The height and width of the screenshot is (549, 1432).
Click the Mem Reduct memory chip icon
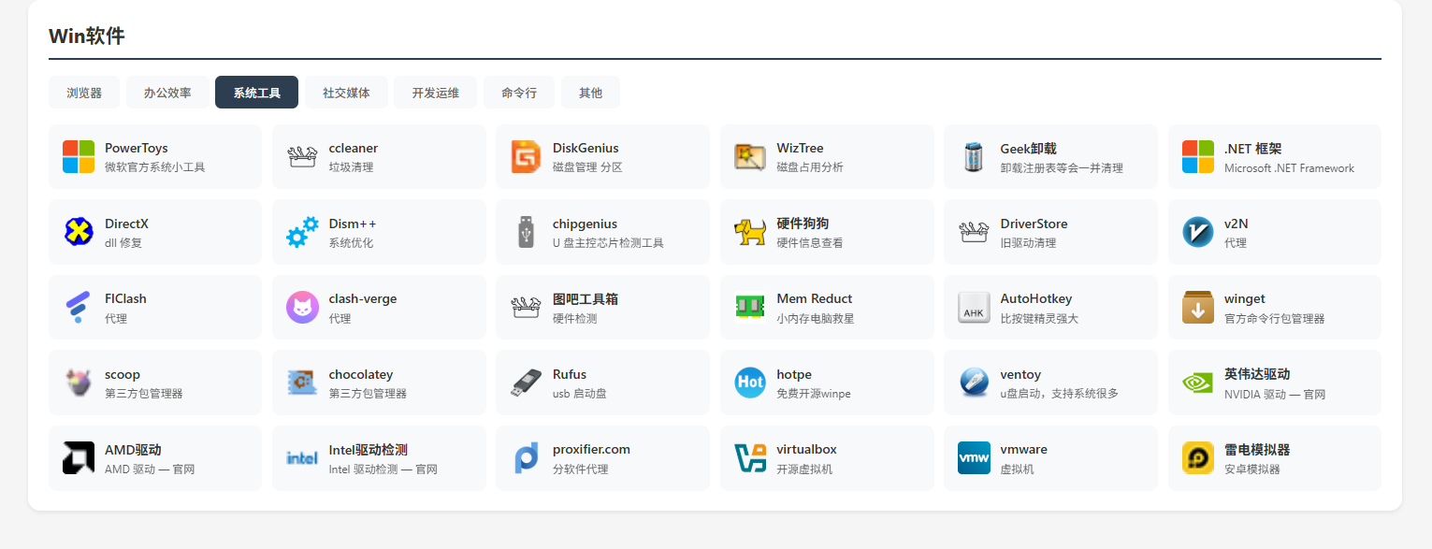750,308
